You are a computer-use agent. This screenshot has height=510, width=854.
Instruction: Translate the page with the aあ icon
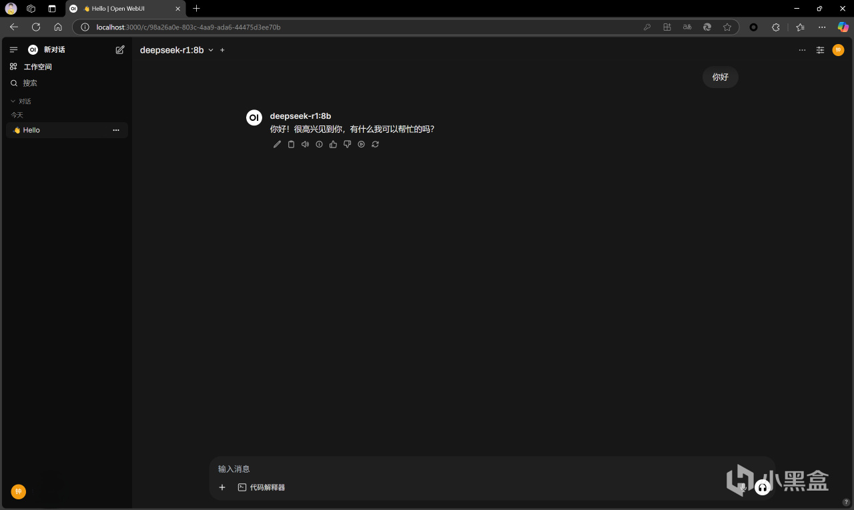point(687,27)
